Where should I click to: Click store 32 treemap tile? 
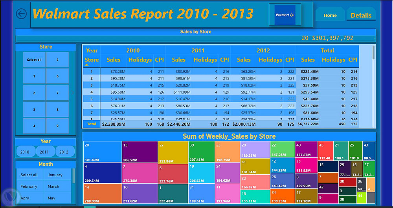click(x=255, y=182)
